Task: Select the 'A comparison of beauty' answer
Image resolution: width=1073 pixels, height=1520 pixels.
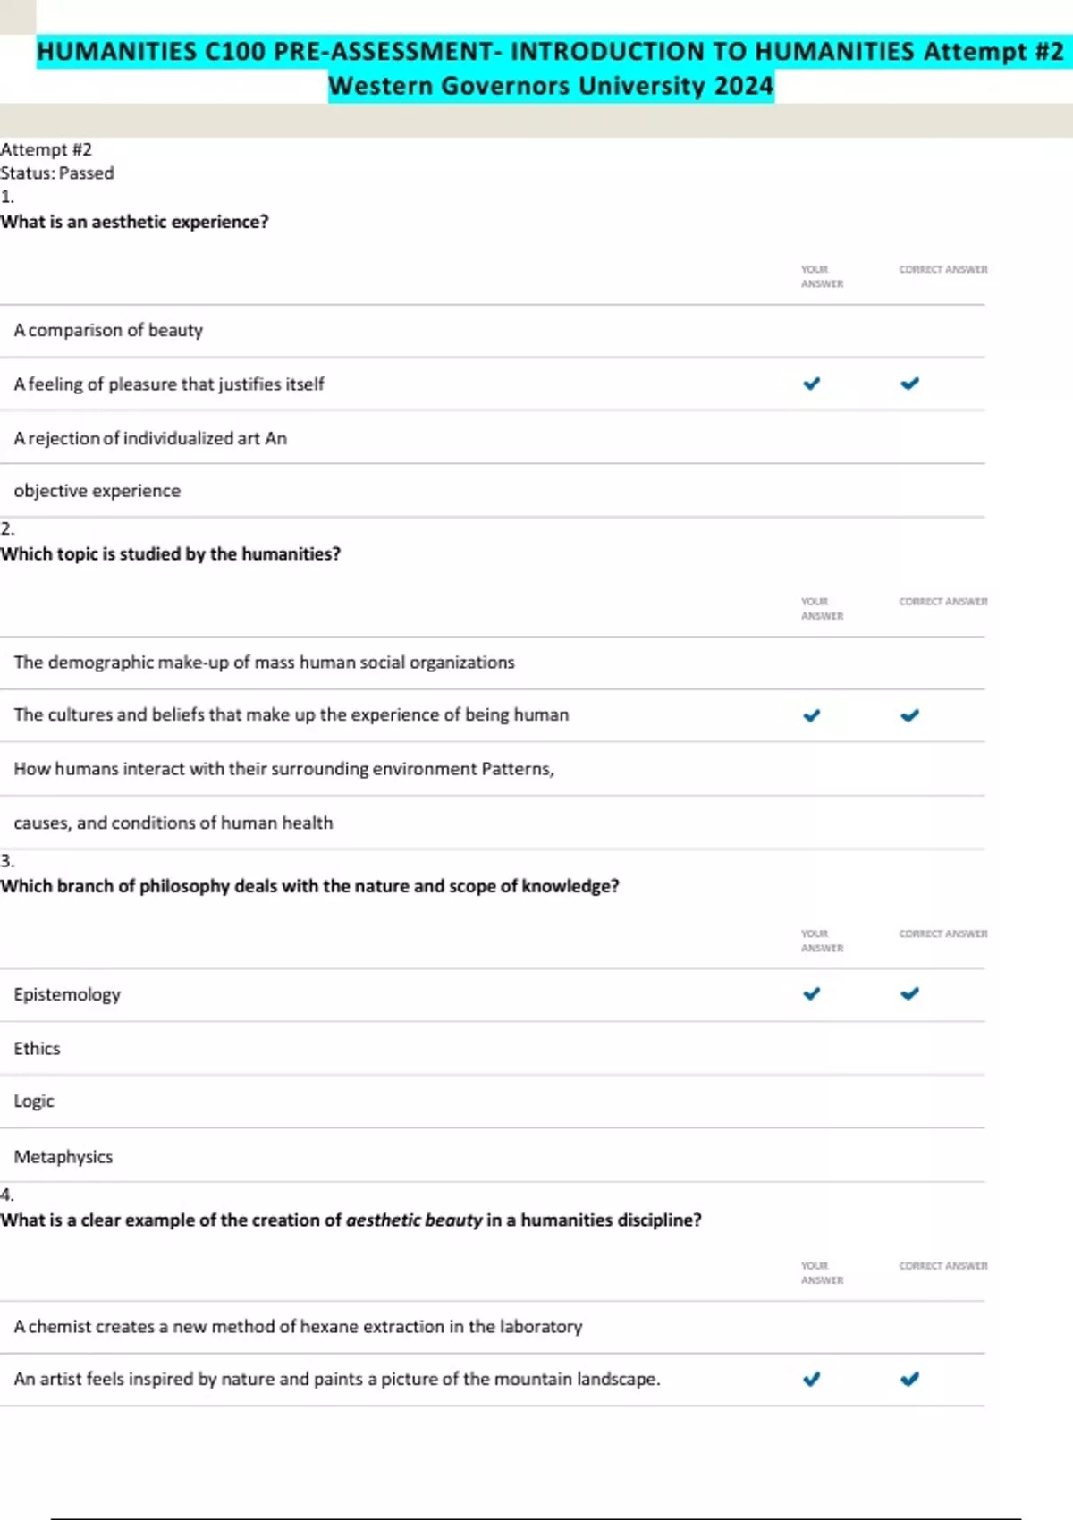Action: point(108,330)
